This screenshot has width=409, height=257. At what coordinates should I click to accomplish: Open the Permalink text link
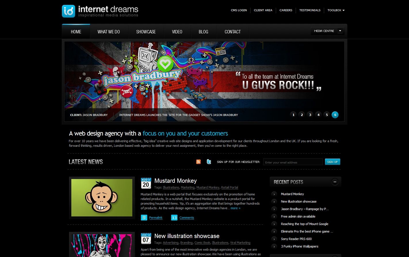coord(156,218)
